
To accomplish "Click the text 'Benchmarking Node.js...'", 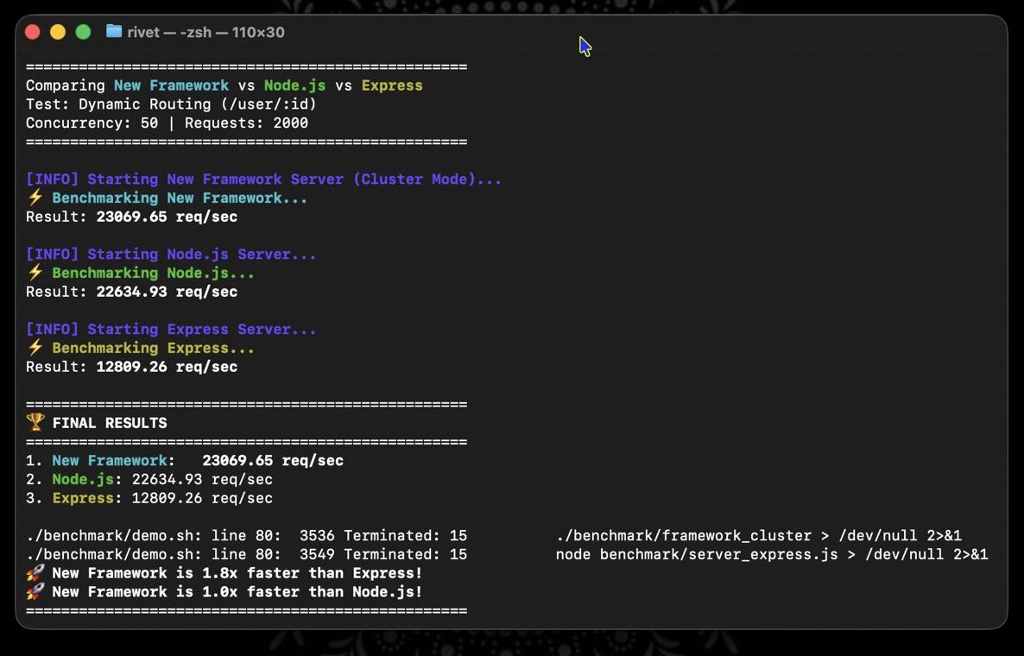I will tap(154, 273).
